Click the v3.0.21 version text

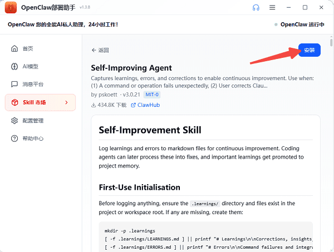click(131, 95)
